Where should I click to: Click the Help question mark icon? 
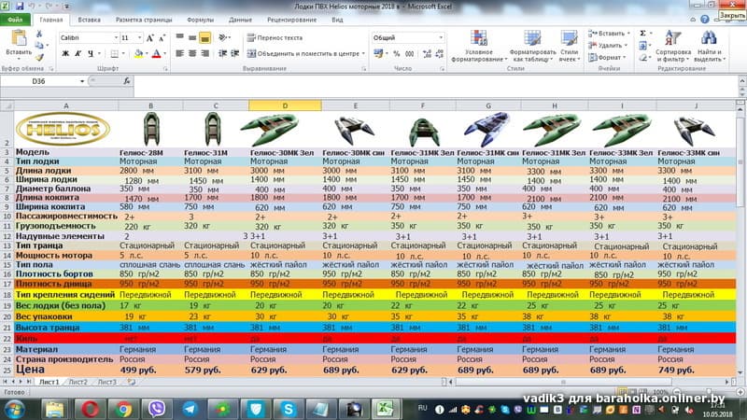705,20
